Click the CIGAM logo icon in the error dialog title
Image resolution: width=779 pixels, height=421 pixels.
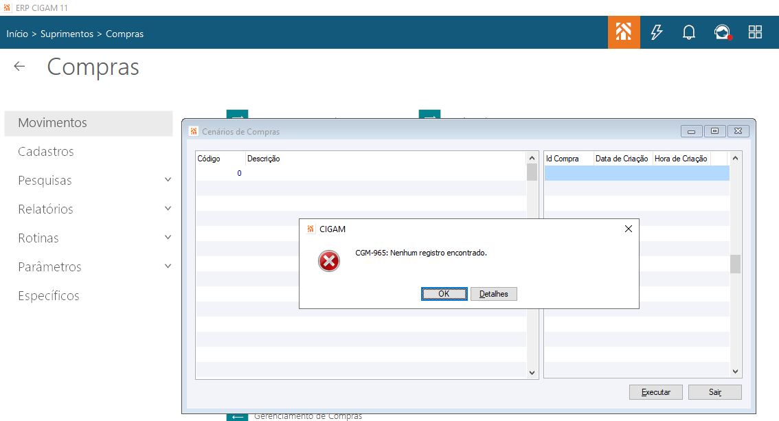pyautogui.click(x=311, y=229)
